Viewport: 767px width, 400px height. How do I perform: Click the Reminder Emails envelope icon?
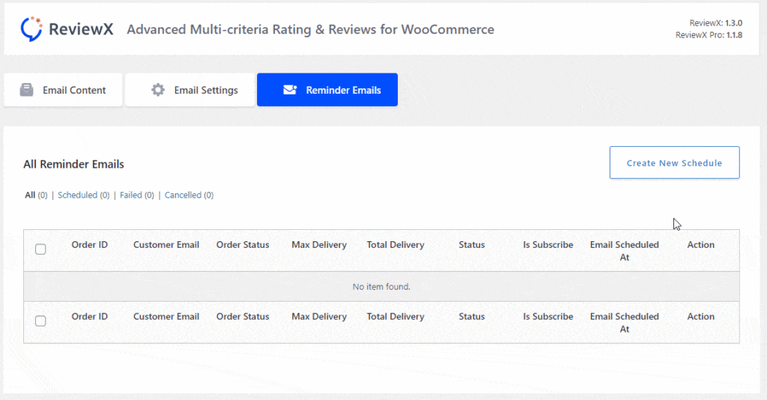pyautogui.click(x=290, y=89)
